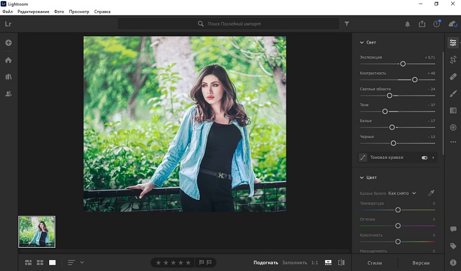This screenshot has width=461, height=271.
Task: Switch to single photo detail view
Action: click(52, 262)
